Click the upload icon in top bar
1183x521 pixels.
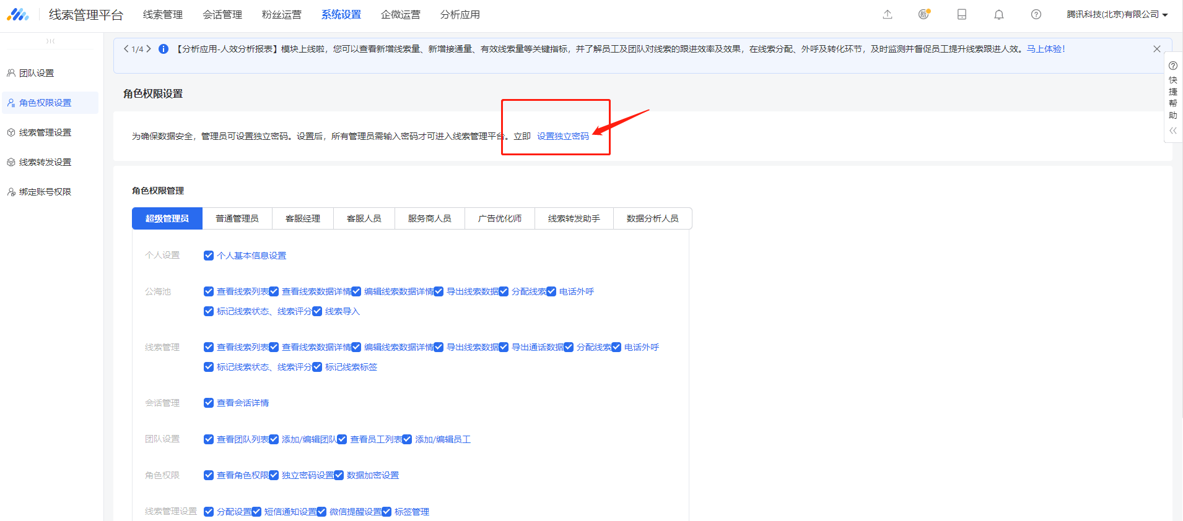click(x=888, y=14)
